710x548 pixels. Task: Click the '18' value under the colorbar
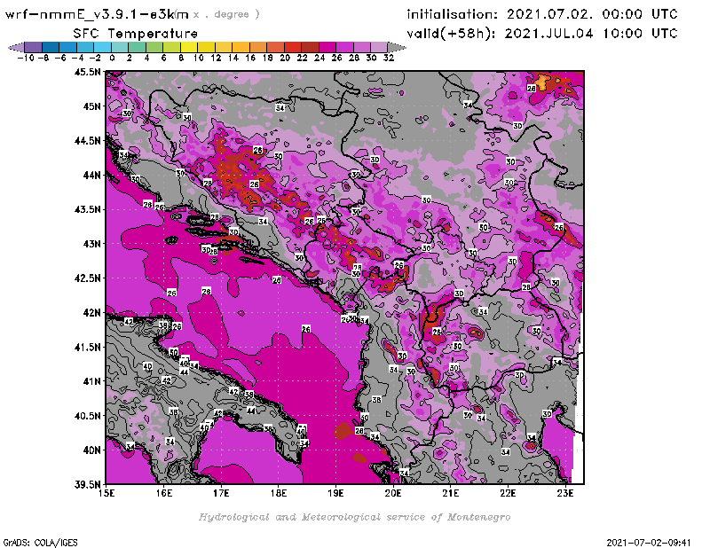coord(267,58)
